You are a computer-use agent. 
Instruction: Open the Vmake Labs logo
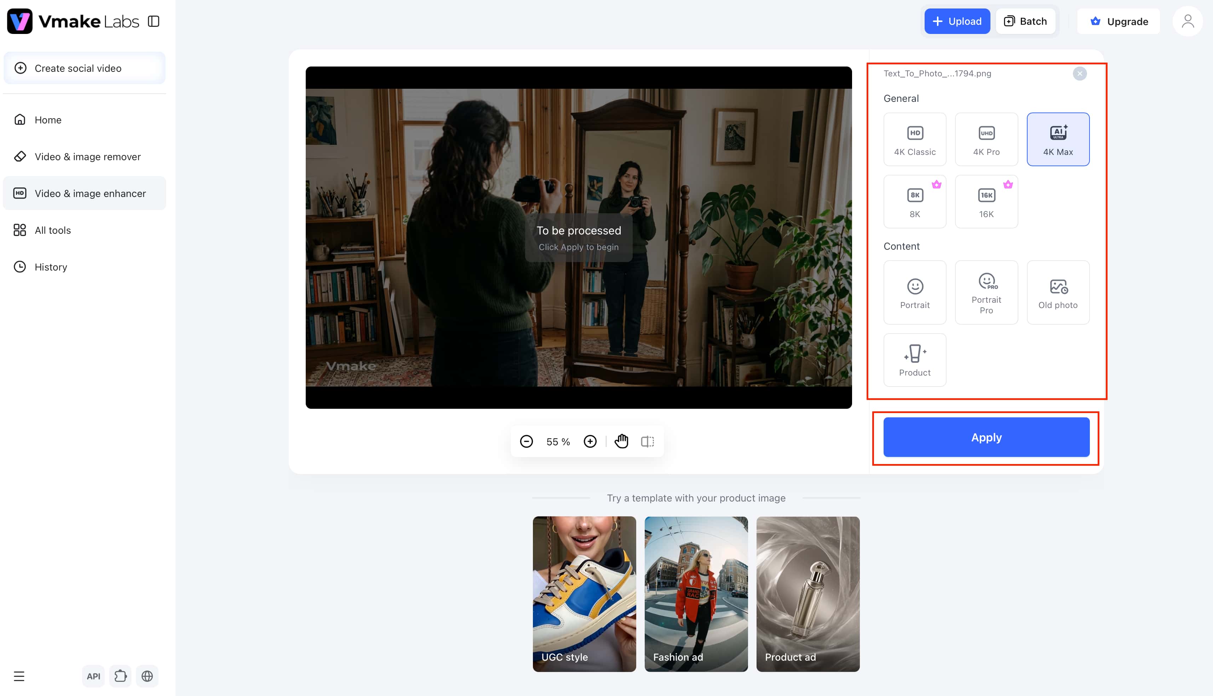click(x=73, y=22)
